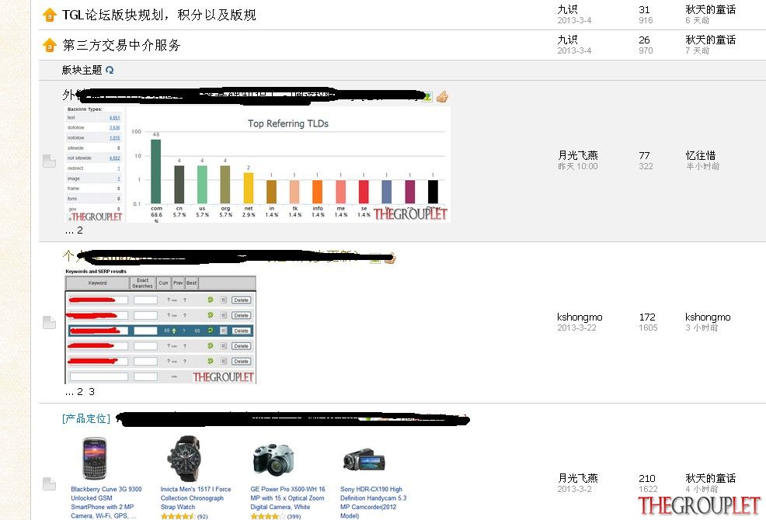Jump to latest reply 4 小时前

click(702, 489)
